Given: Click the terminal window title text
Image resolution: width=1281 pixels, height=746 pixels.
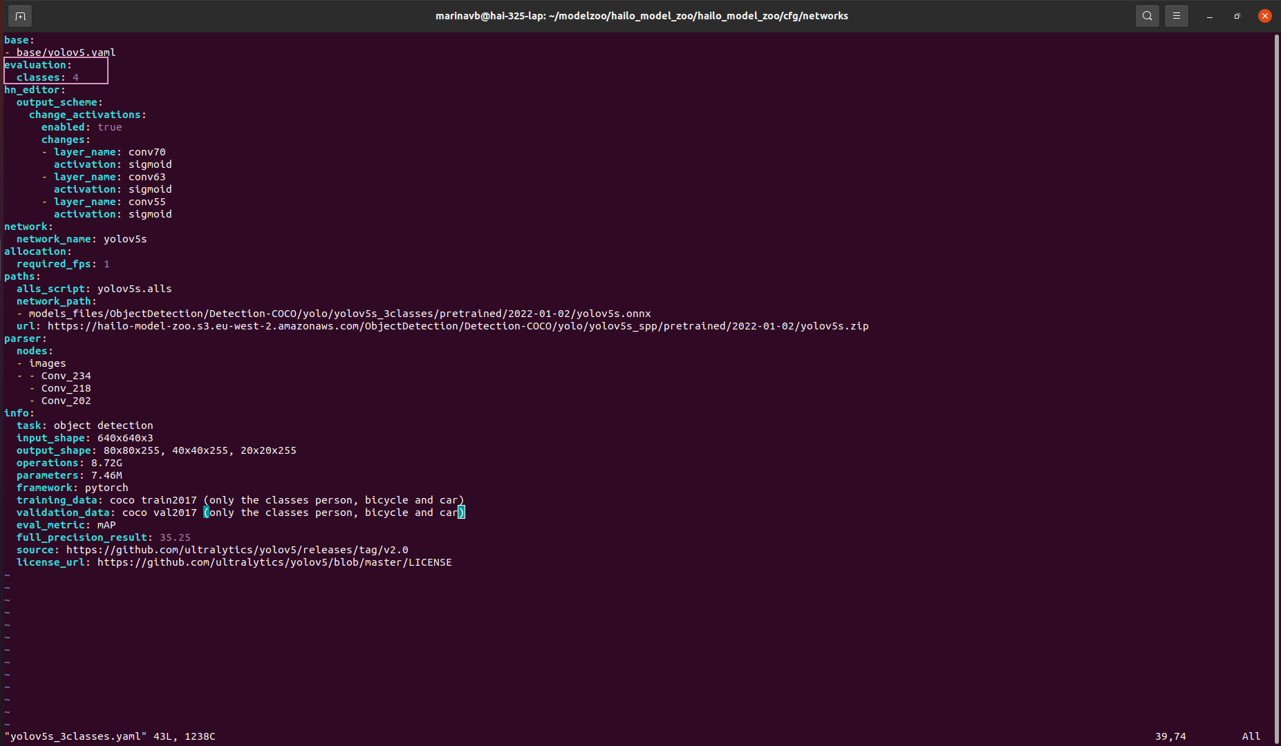Looking at the screenshot, I should click(x=641, y=16).
